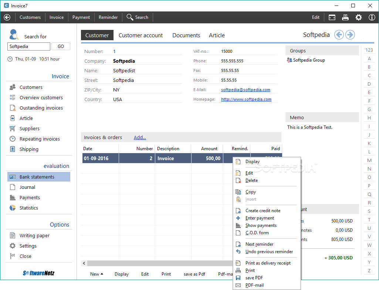Select the Customer tab
This screenshot has width=379, height=290.
[97, 35]
